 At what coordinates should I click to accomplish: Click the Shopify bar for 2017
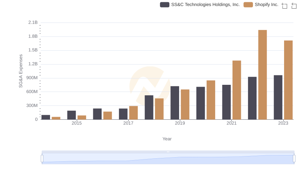click(x=134, y=113)
